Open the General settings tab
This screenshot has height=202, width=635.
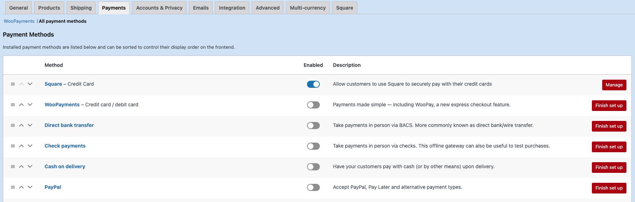pos(19,8)
